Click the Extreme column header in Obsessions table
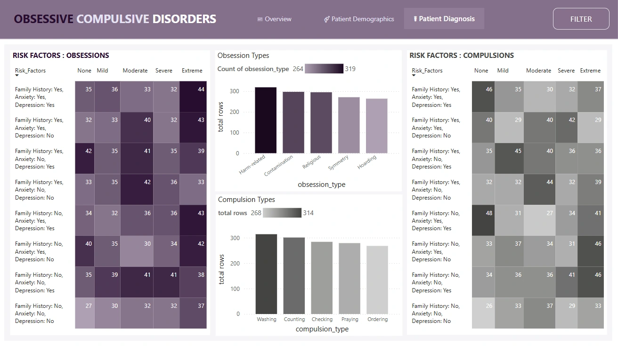618x346 pixels. coord(192,71)
